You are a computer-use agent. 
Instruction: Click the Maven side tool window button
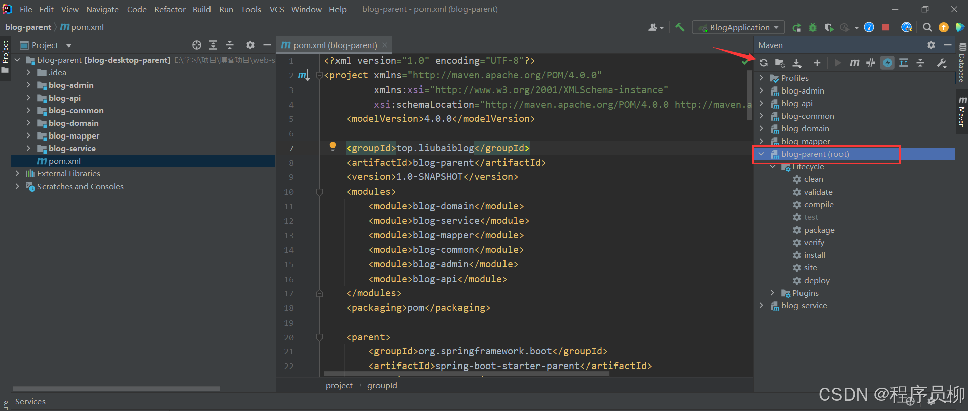click(962, 111)
